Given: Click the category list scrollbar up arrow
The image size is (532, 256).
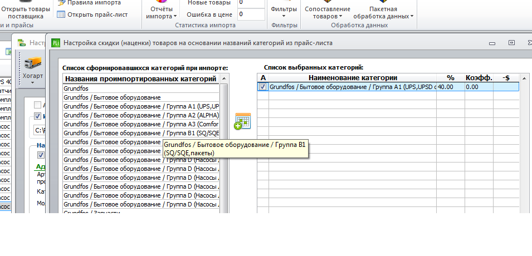Looking at the screenshot, I should point(224,78).
